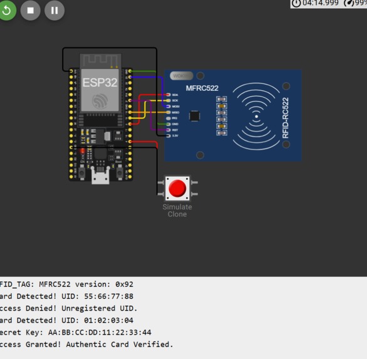Viewport: 367px width, 359px height.
Task: Click the ESP32 EN reset button
Action: point(81,172)
